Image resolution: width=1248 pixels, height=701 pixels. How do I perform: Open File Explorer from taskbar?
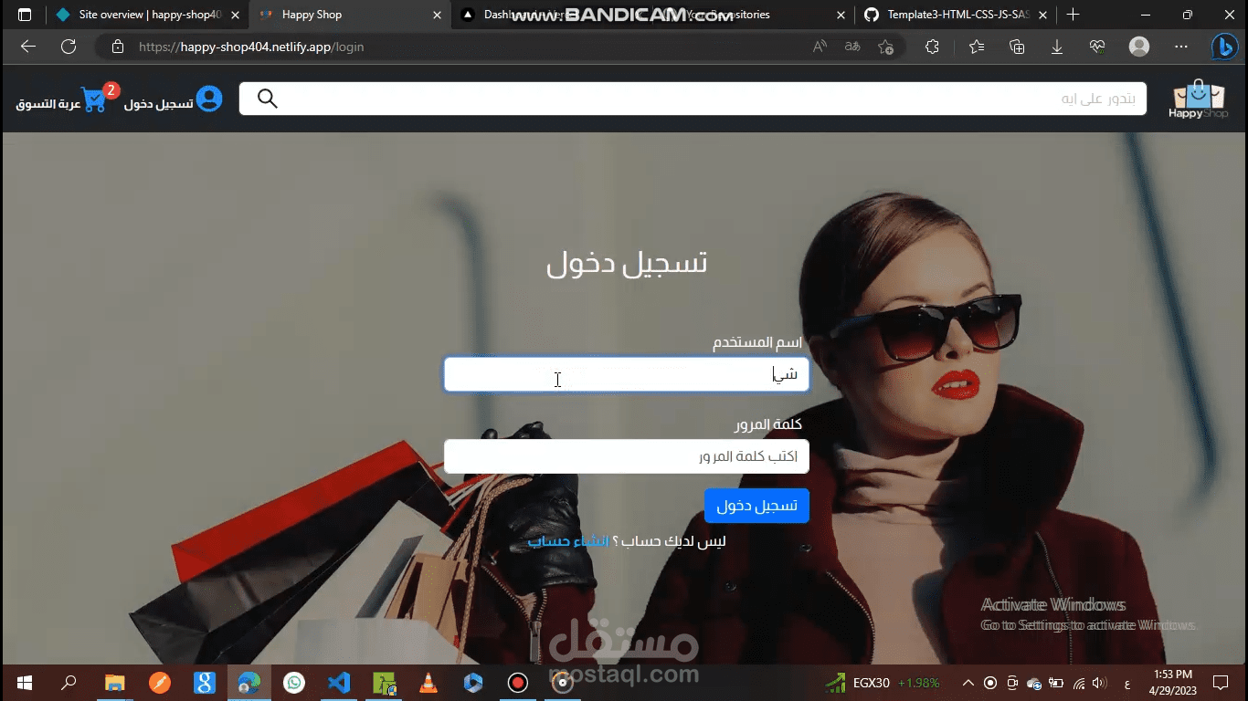(114, 683)
